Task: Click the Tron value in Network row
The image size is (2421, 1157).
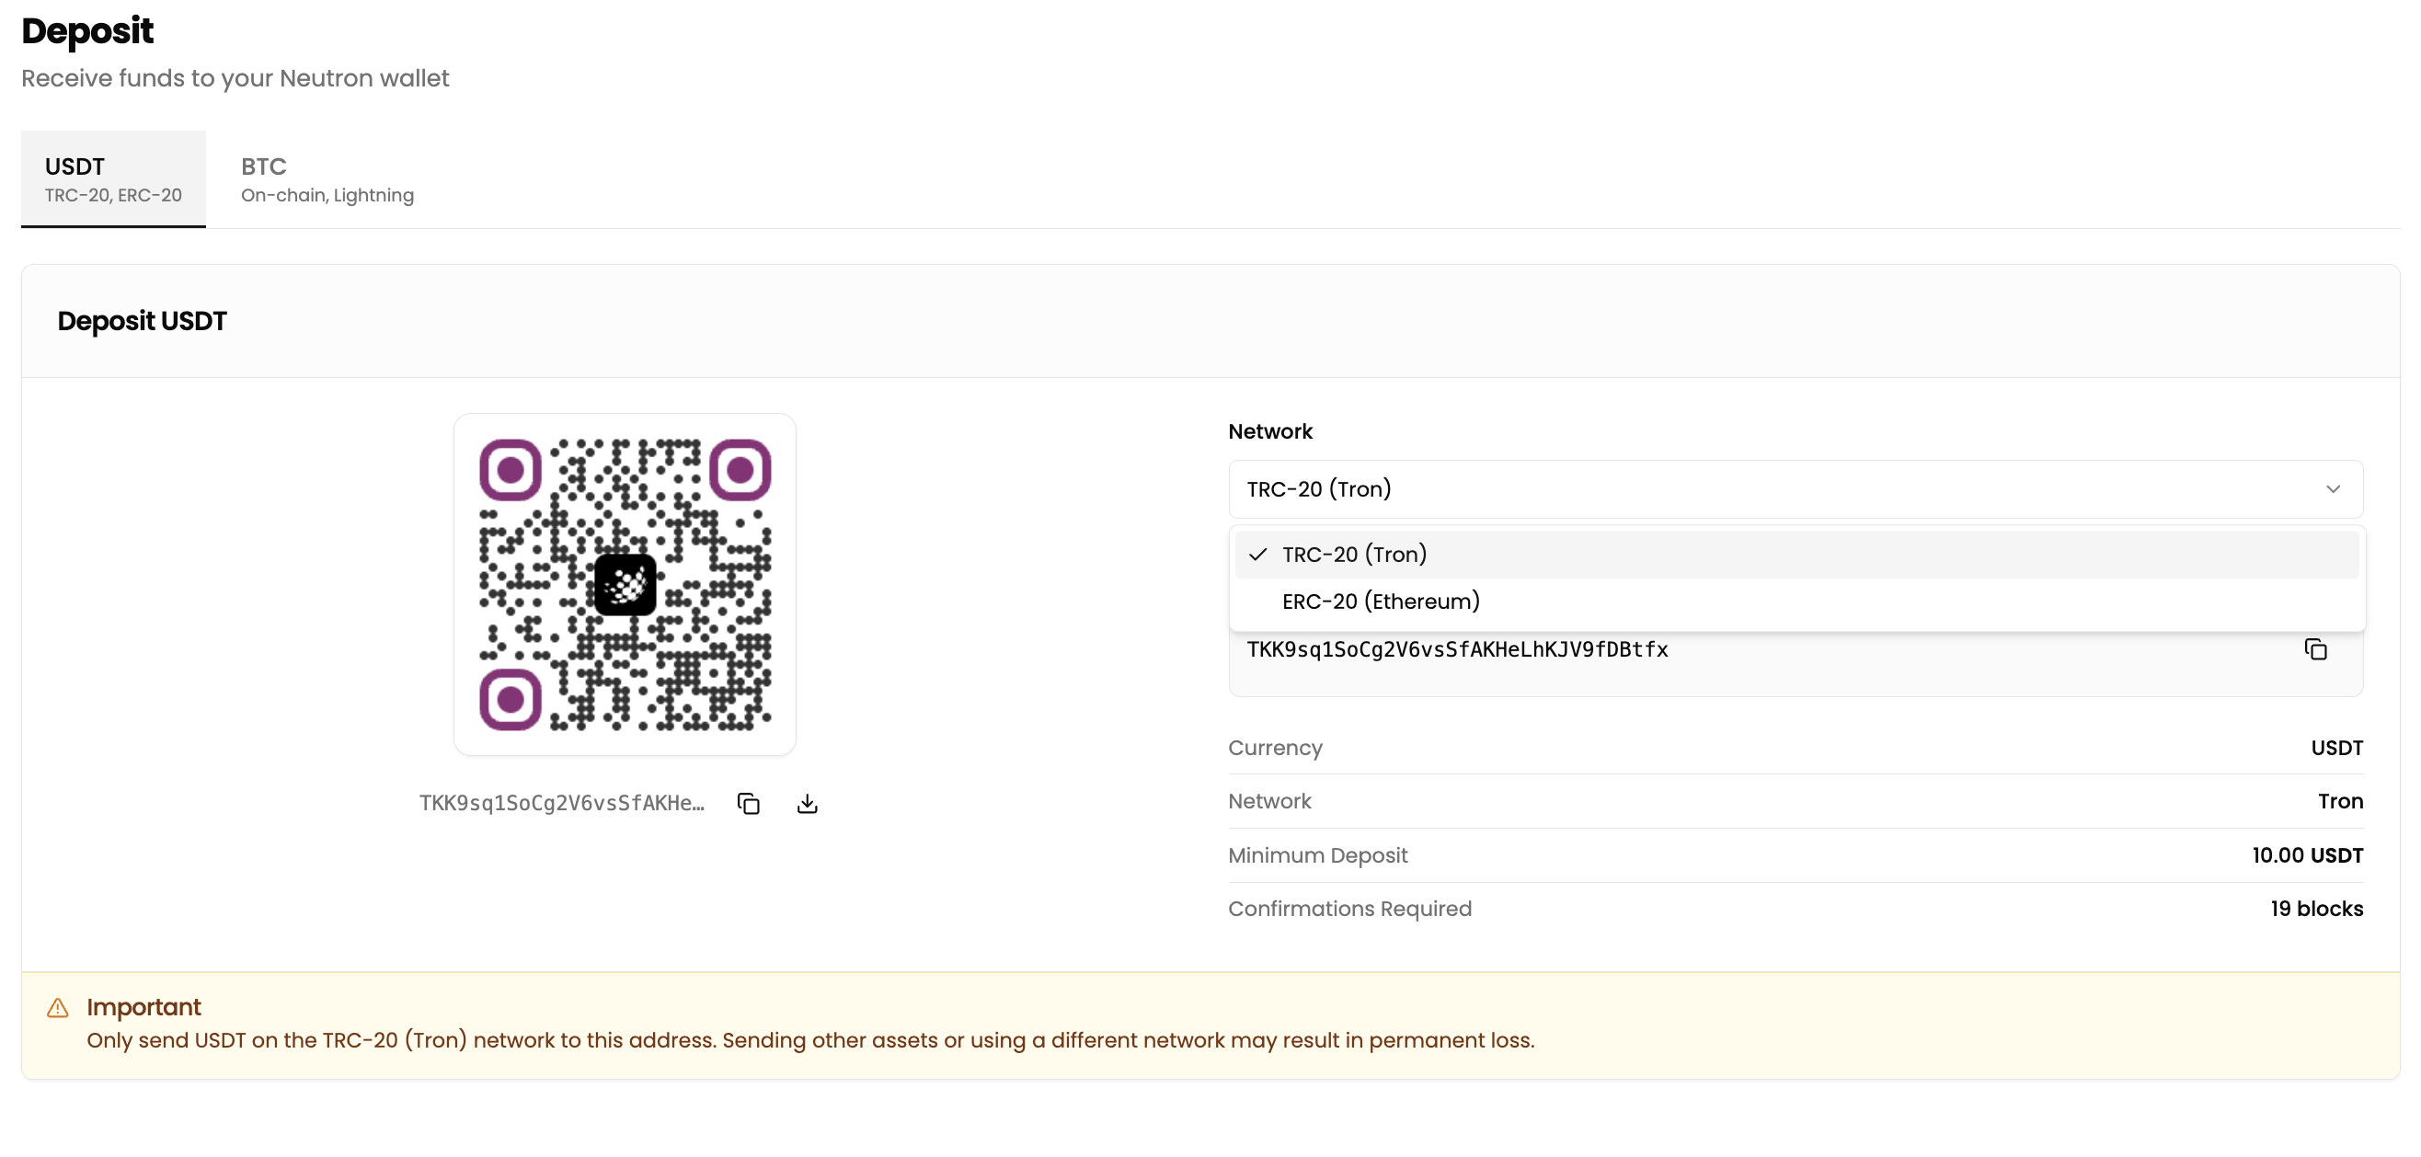Action: (2339, 802)
